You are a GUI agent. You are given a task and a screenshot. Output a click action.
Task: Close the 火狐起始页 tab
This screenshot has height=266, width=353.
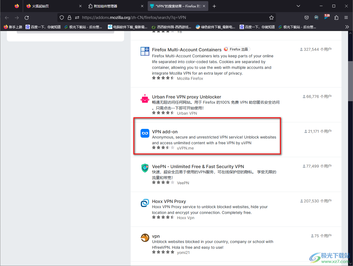pos(80,6)
